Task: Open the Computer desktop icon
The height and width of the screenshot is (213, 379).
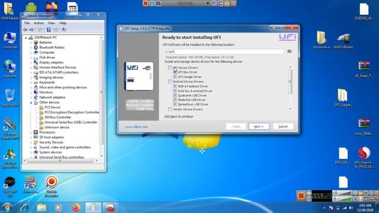Action: tap(9, 40)
